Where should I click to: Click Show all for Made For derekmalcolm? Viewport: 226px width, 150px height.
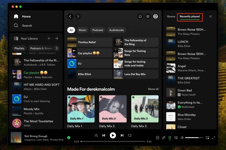point(153,89)
